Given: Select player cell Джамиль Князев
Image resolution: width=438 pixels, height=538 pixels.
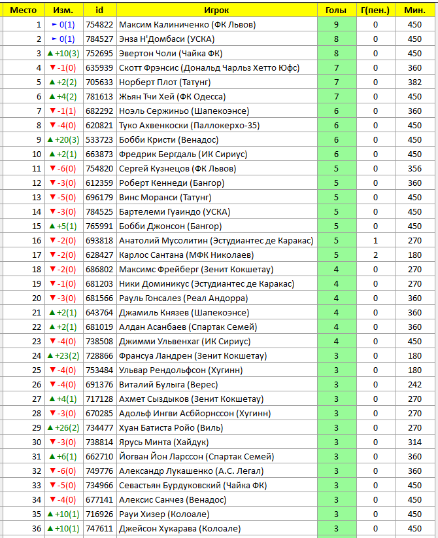Looking at the screenshot, I should 217,313.
